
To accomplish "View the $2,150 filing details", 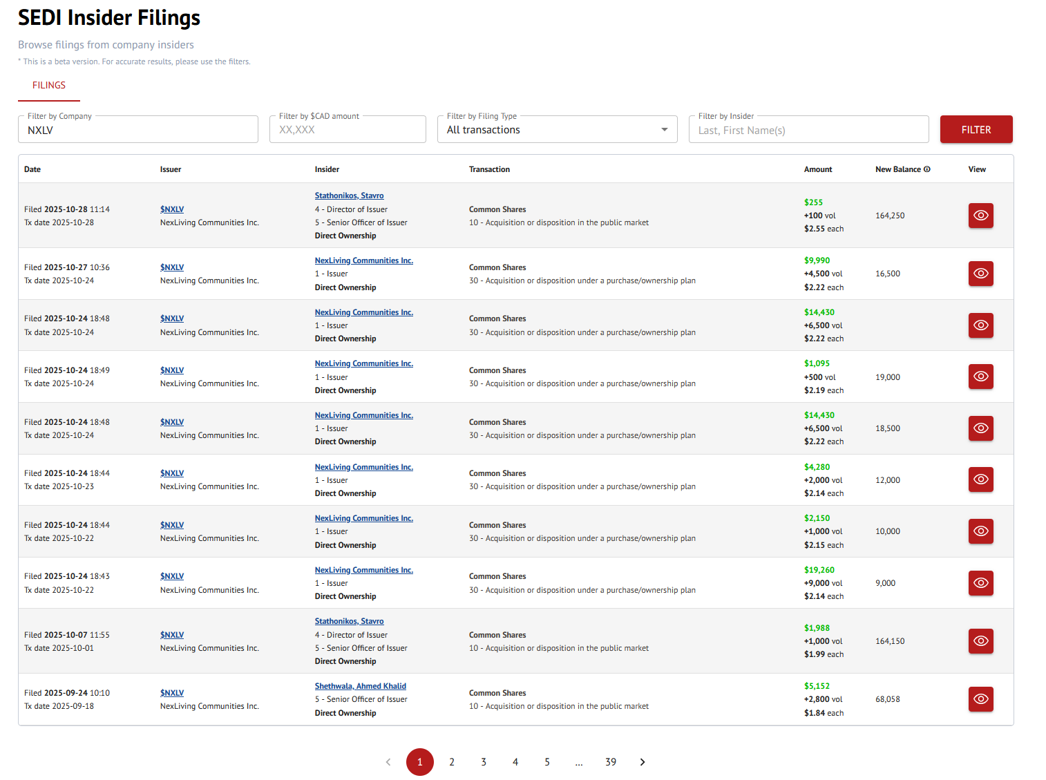I will (x=980, y=531).
